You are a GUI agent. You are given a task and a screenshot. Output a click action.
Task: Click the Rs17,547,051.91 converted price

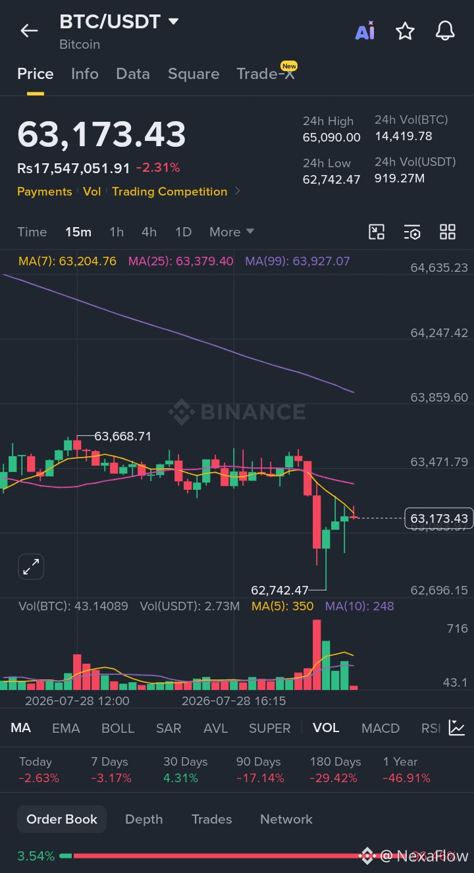(x=74, y=169)
